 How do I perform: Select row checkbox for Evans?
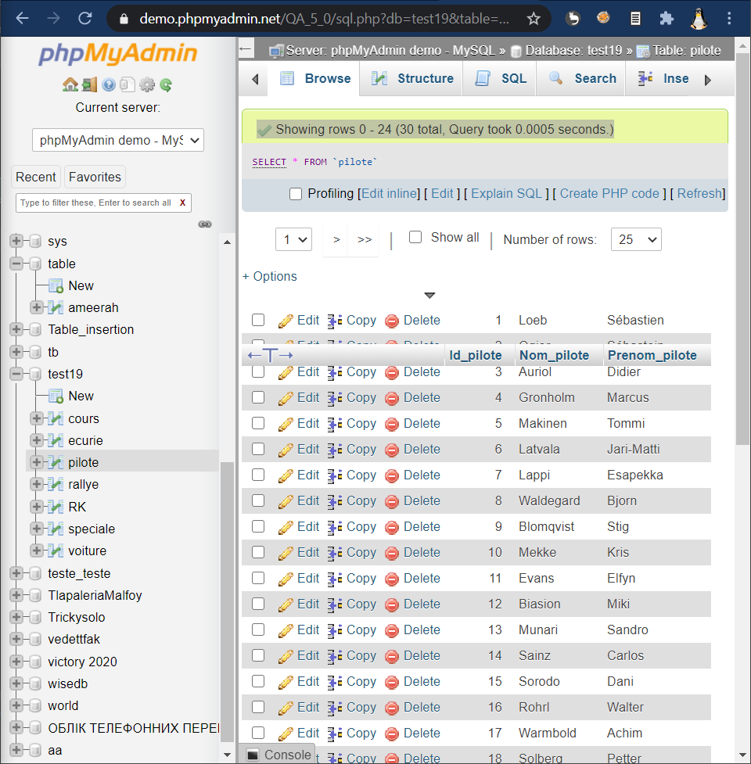pyautogui.click(x=258, y=579)
